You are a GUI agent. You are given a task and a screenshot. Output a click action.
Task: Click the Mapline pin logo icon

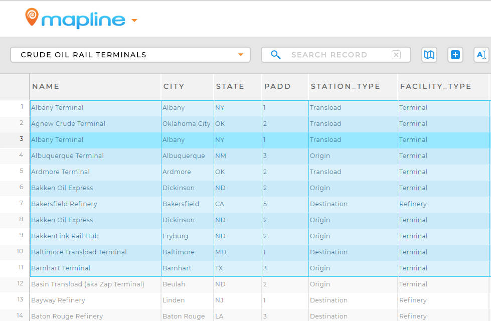[x=32, y=17]
